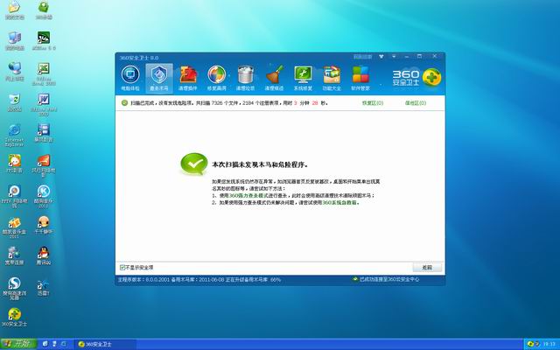
Task: Open the 360安全卫士 desktop shortcut
Action: [15, 317]
